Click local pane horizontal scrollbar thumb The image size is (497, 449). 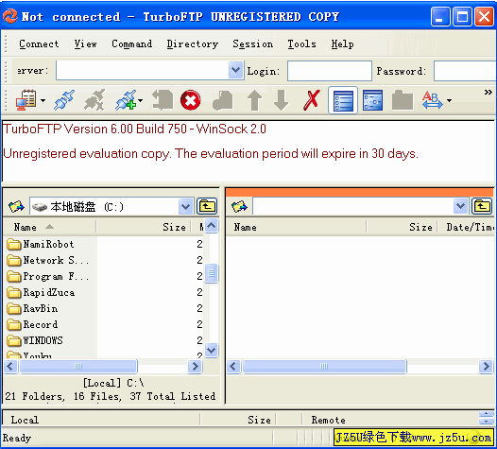(78, 367)
